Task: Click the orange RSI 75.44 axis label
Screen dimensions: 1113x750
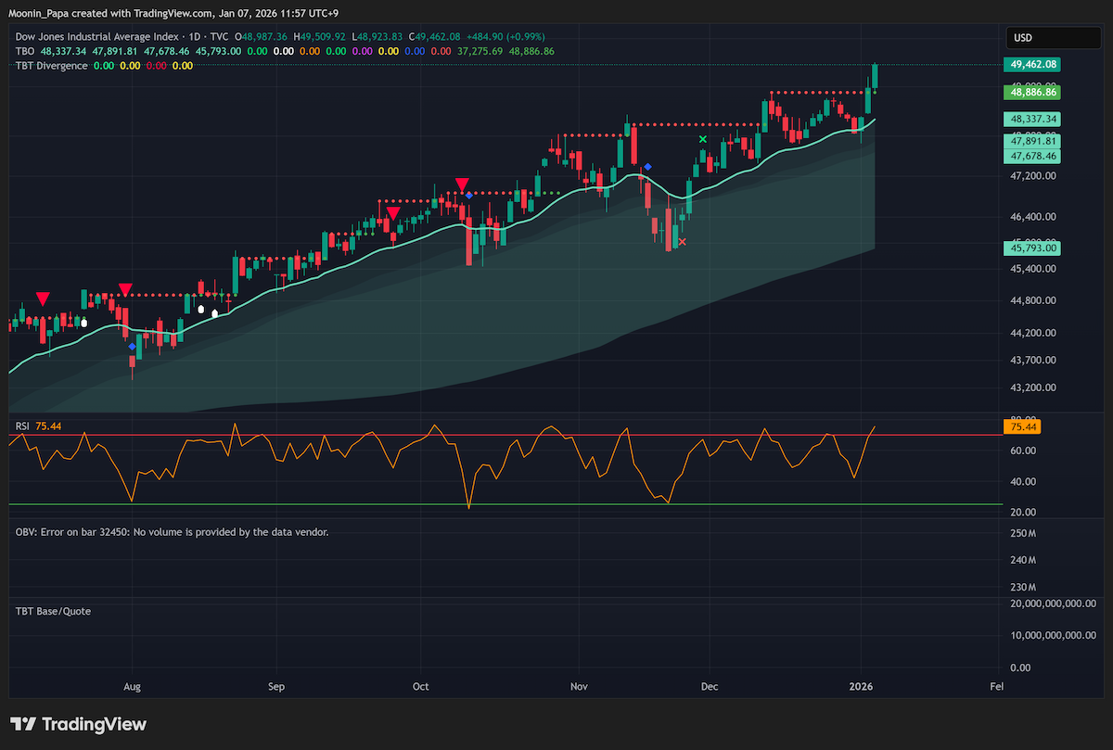Action: pos(1023,426)
